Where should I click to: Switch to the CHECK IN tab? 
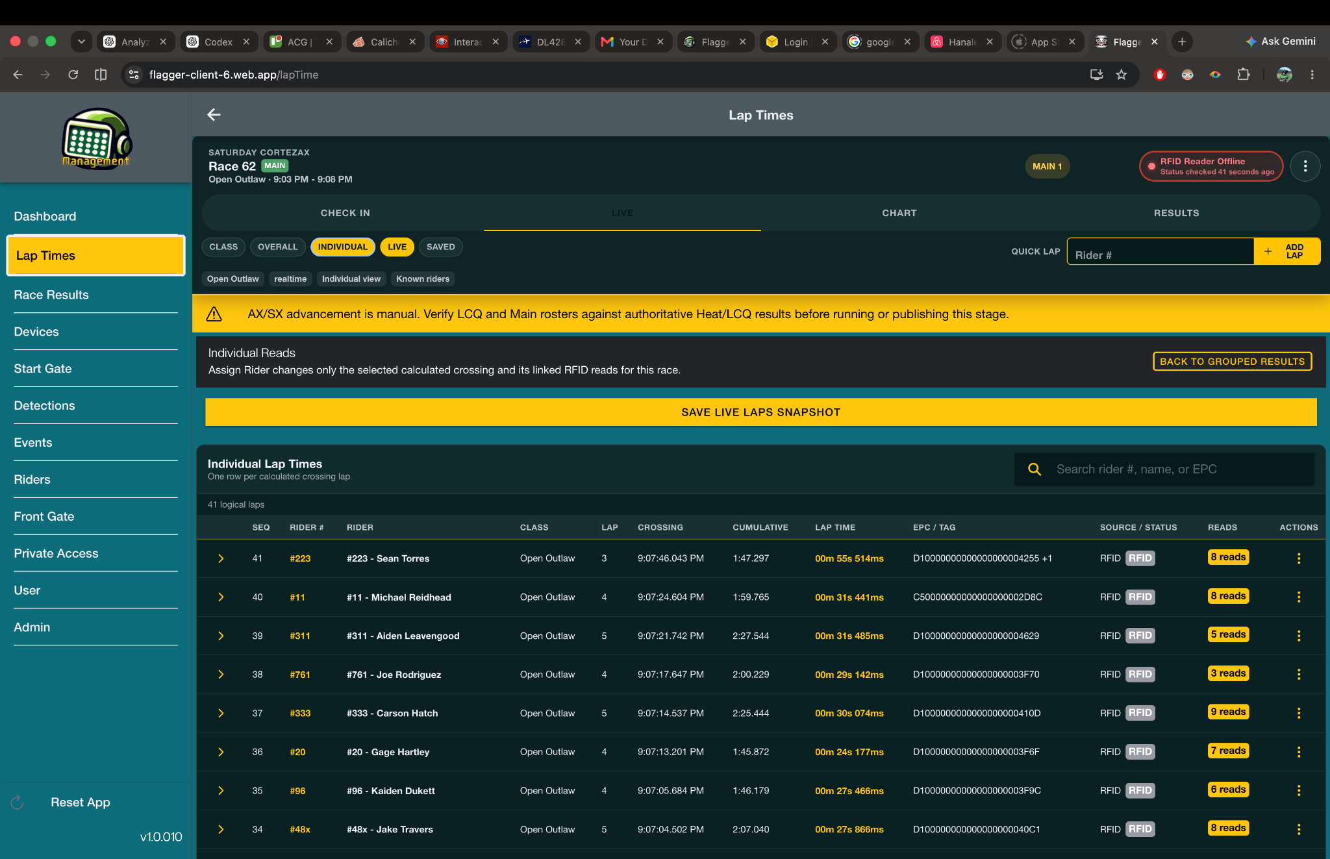click(345, 213)
